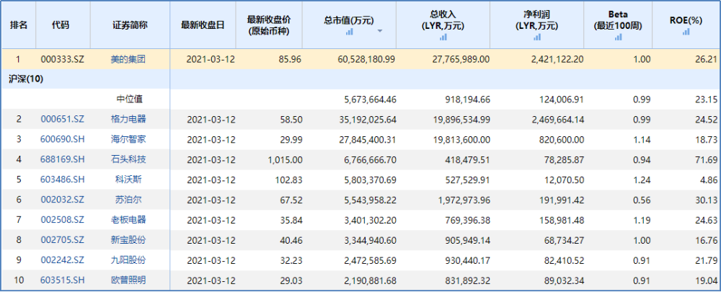Select Beta value 1.24 of 科沃斯
721x292 pixels.
point(642,180)
